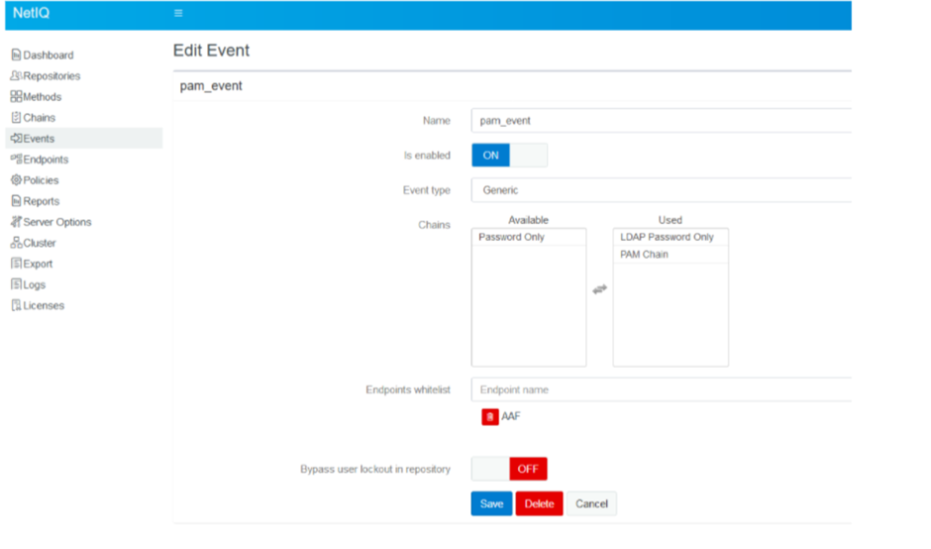Toggle the Is enabled ON switch
The height and width of the screenshot is (549, 931).
click(509, 155)
